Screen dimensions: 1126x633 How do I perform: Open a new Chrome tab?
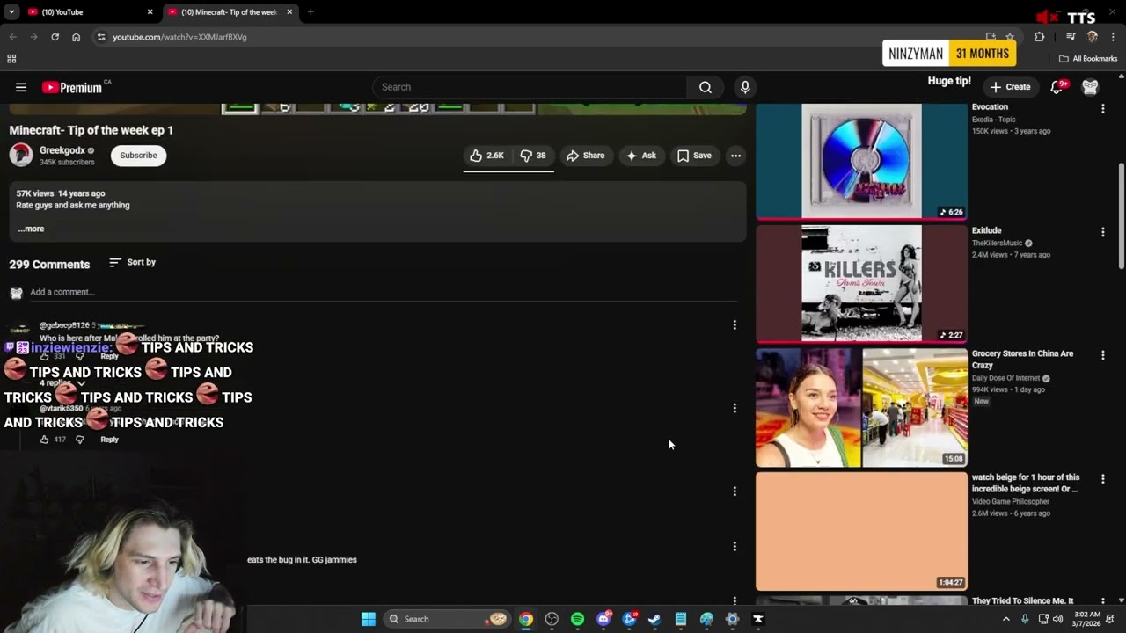pyautogui.click(x=311, y=12)
